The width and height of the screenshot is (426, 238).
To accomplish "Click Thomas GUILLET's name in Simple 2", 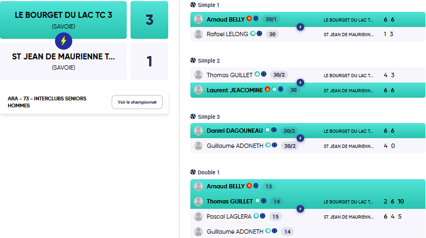I will 229,75.
